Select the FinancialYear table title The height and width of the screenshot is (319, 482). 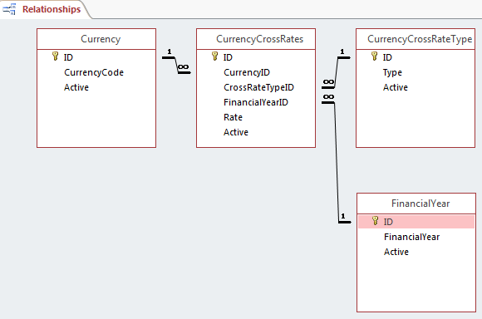tap(421, 204)
